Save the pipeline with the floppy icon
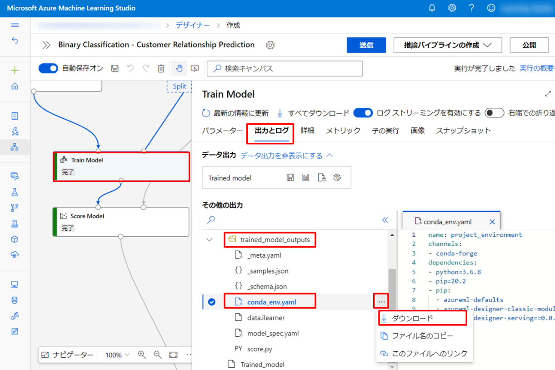The image size is (555, 370). click(115, 68)
